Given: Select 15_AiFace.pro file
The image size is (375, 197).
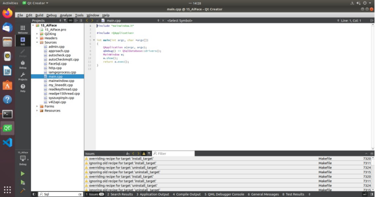Looking at the screenshot, I should pyautogui.click(x=55, y=29).
